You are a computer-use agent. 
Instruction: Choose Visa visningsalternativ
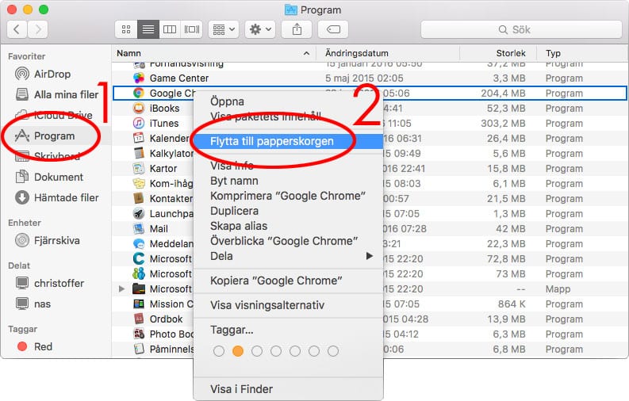288,305
